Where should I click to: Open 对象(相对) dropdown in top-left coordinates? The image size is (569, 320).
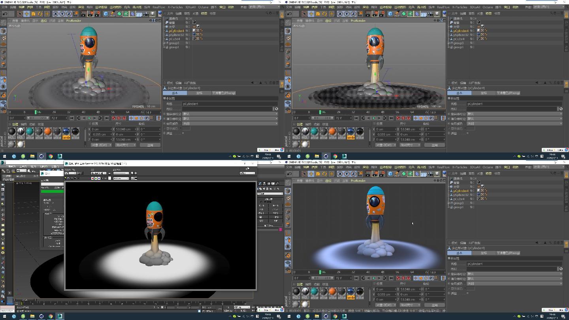click(101, 145)
